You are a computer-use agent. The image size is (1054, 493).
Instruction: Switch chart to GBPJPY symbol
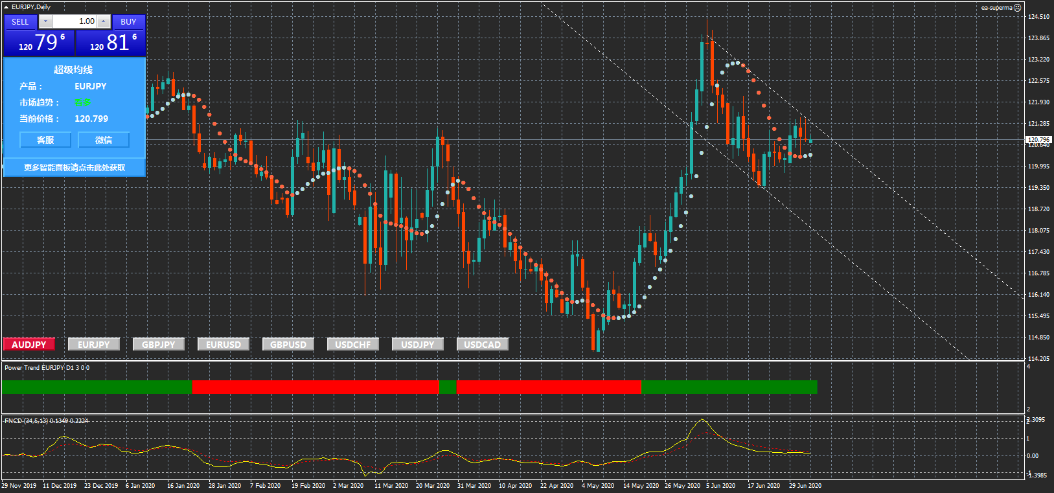tap(159, 345)
